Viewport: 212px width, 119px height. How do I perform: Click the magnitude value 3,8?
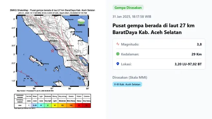click(x=199, y=44)
